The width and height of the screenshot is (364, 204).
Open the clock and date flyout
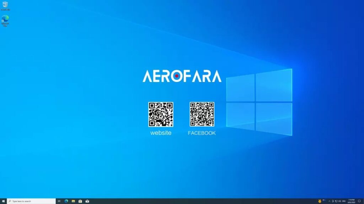click(351, 201)
